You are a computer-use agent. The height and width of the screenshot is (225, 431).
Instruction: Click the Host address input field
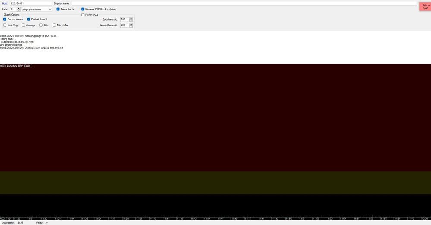tap(31, 3)
